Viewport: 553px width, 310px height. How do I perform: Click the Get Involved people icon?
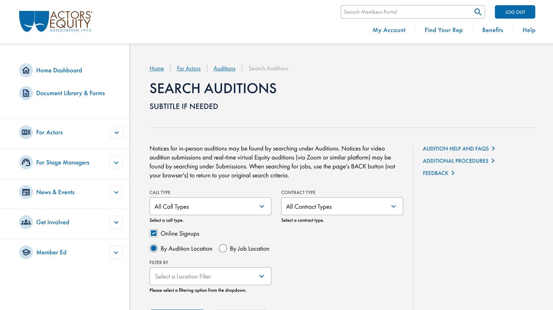(x=26, y=222)
